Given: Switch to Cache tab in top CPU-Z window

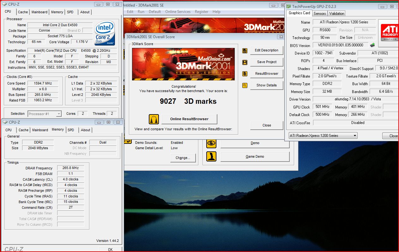Looking at the screenshot, I should [23, 12].
